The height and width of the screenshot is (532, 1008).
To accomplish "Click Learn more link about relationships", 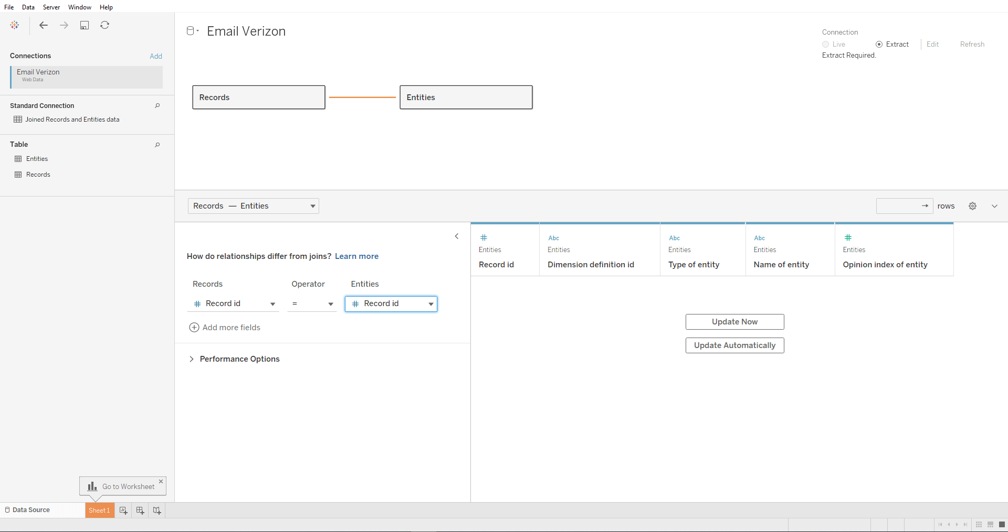I will coord(357,256).
